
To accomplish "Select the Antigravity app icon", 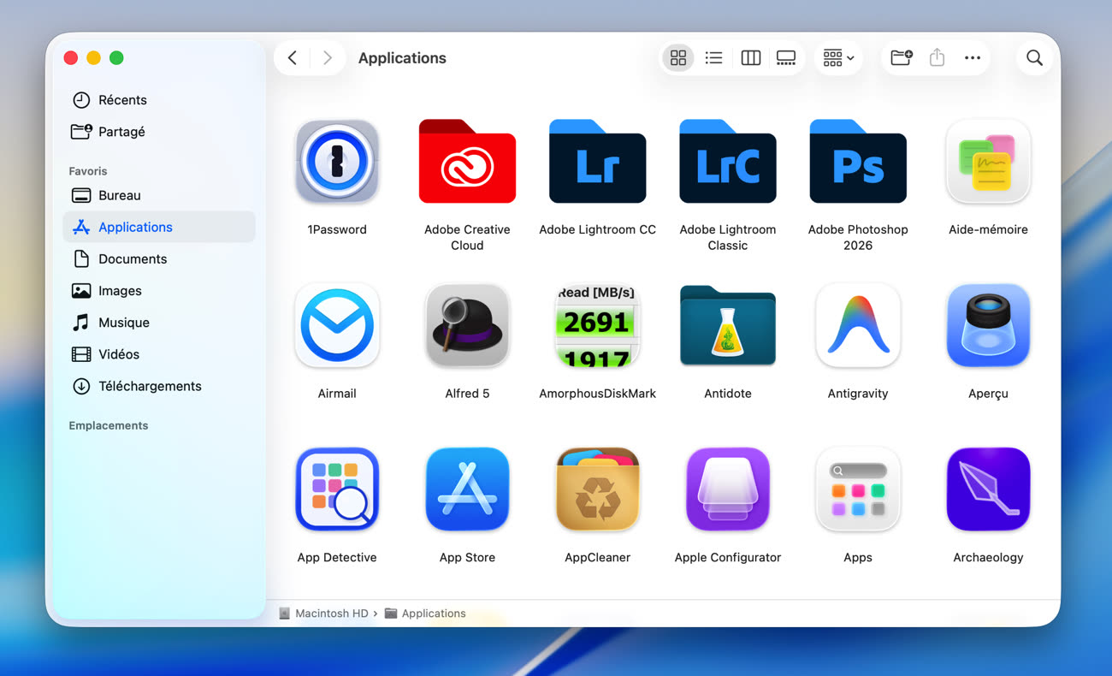I will point(858,325).
